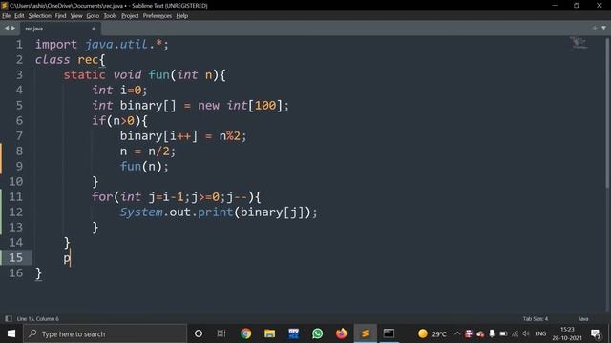Viewport: 611px width, 343px height.
Task: Open the Edit menu
Action: 19,16
